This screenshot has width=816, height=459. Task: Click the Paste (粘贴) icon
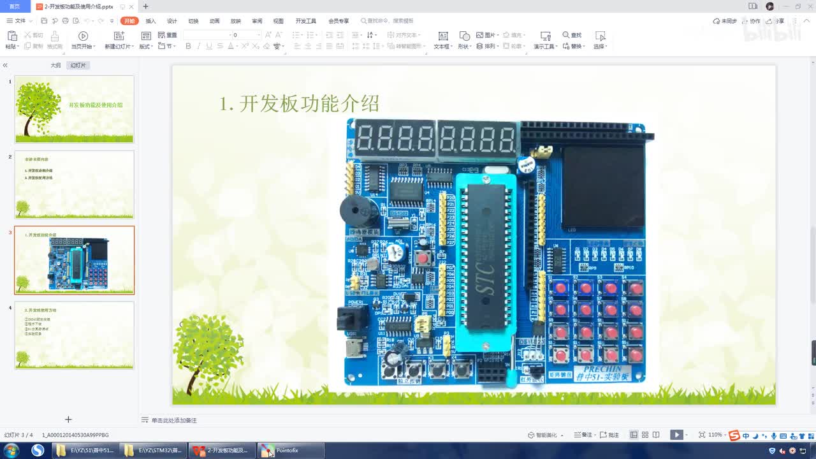pos(11,36)
